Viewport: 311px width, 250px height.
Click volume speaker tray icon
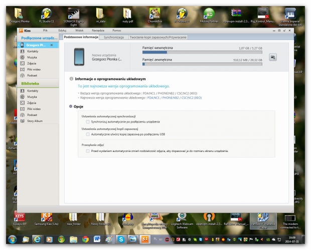pyautogui.click(x=262, y=239)
